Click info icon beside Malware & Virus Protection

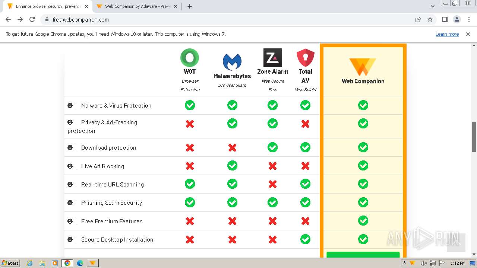click(x=70, y=105)
